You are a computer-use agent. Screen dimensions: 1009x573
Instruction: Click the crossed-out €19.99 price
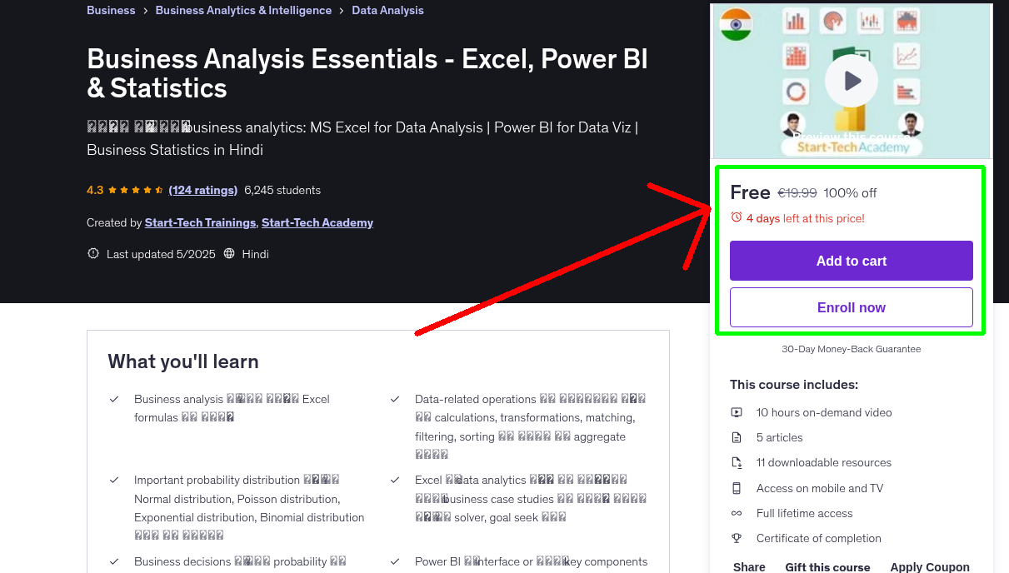point(797,193)
